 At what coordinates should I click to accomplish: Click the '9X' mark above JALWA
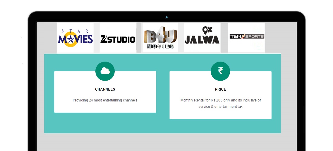206,30
